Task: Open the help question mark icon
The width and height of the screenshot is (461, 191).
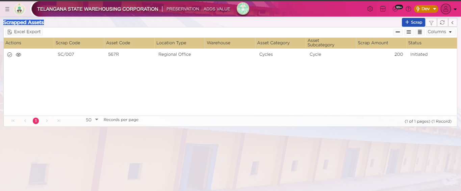Action: pos(408,9)
